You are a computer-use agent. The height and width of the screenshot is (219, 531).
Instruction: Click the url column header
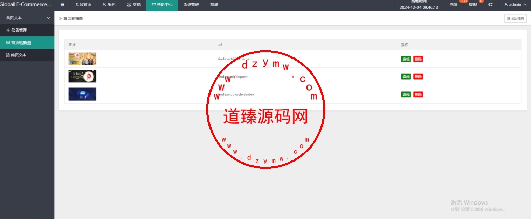pos(220,45)
